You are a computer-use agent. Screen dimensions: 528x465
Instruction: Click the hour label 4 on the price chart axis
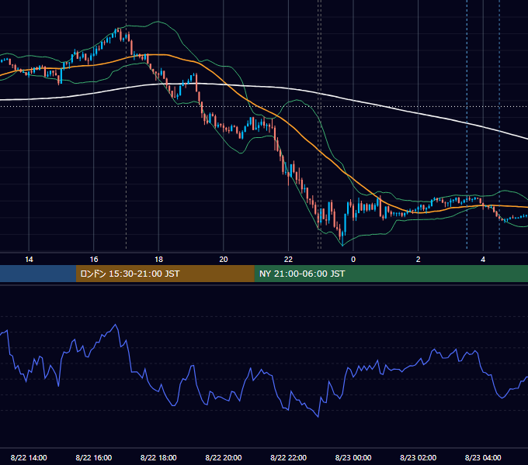(483, 260)
